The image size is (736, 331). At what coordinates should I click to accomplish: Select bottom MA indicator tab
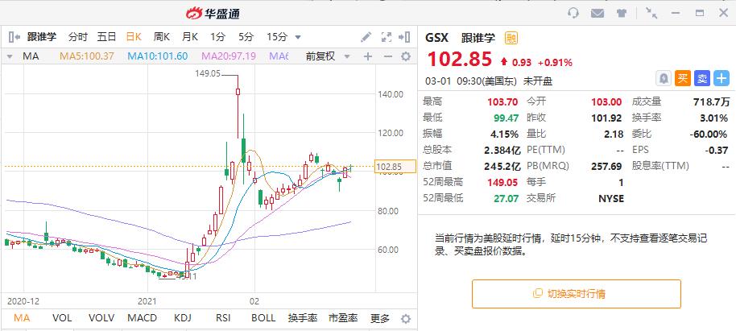pyautogui.click(x=22, y=318)
